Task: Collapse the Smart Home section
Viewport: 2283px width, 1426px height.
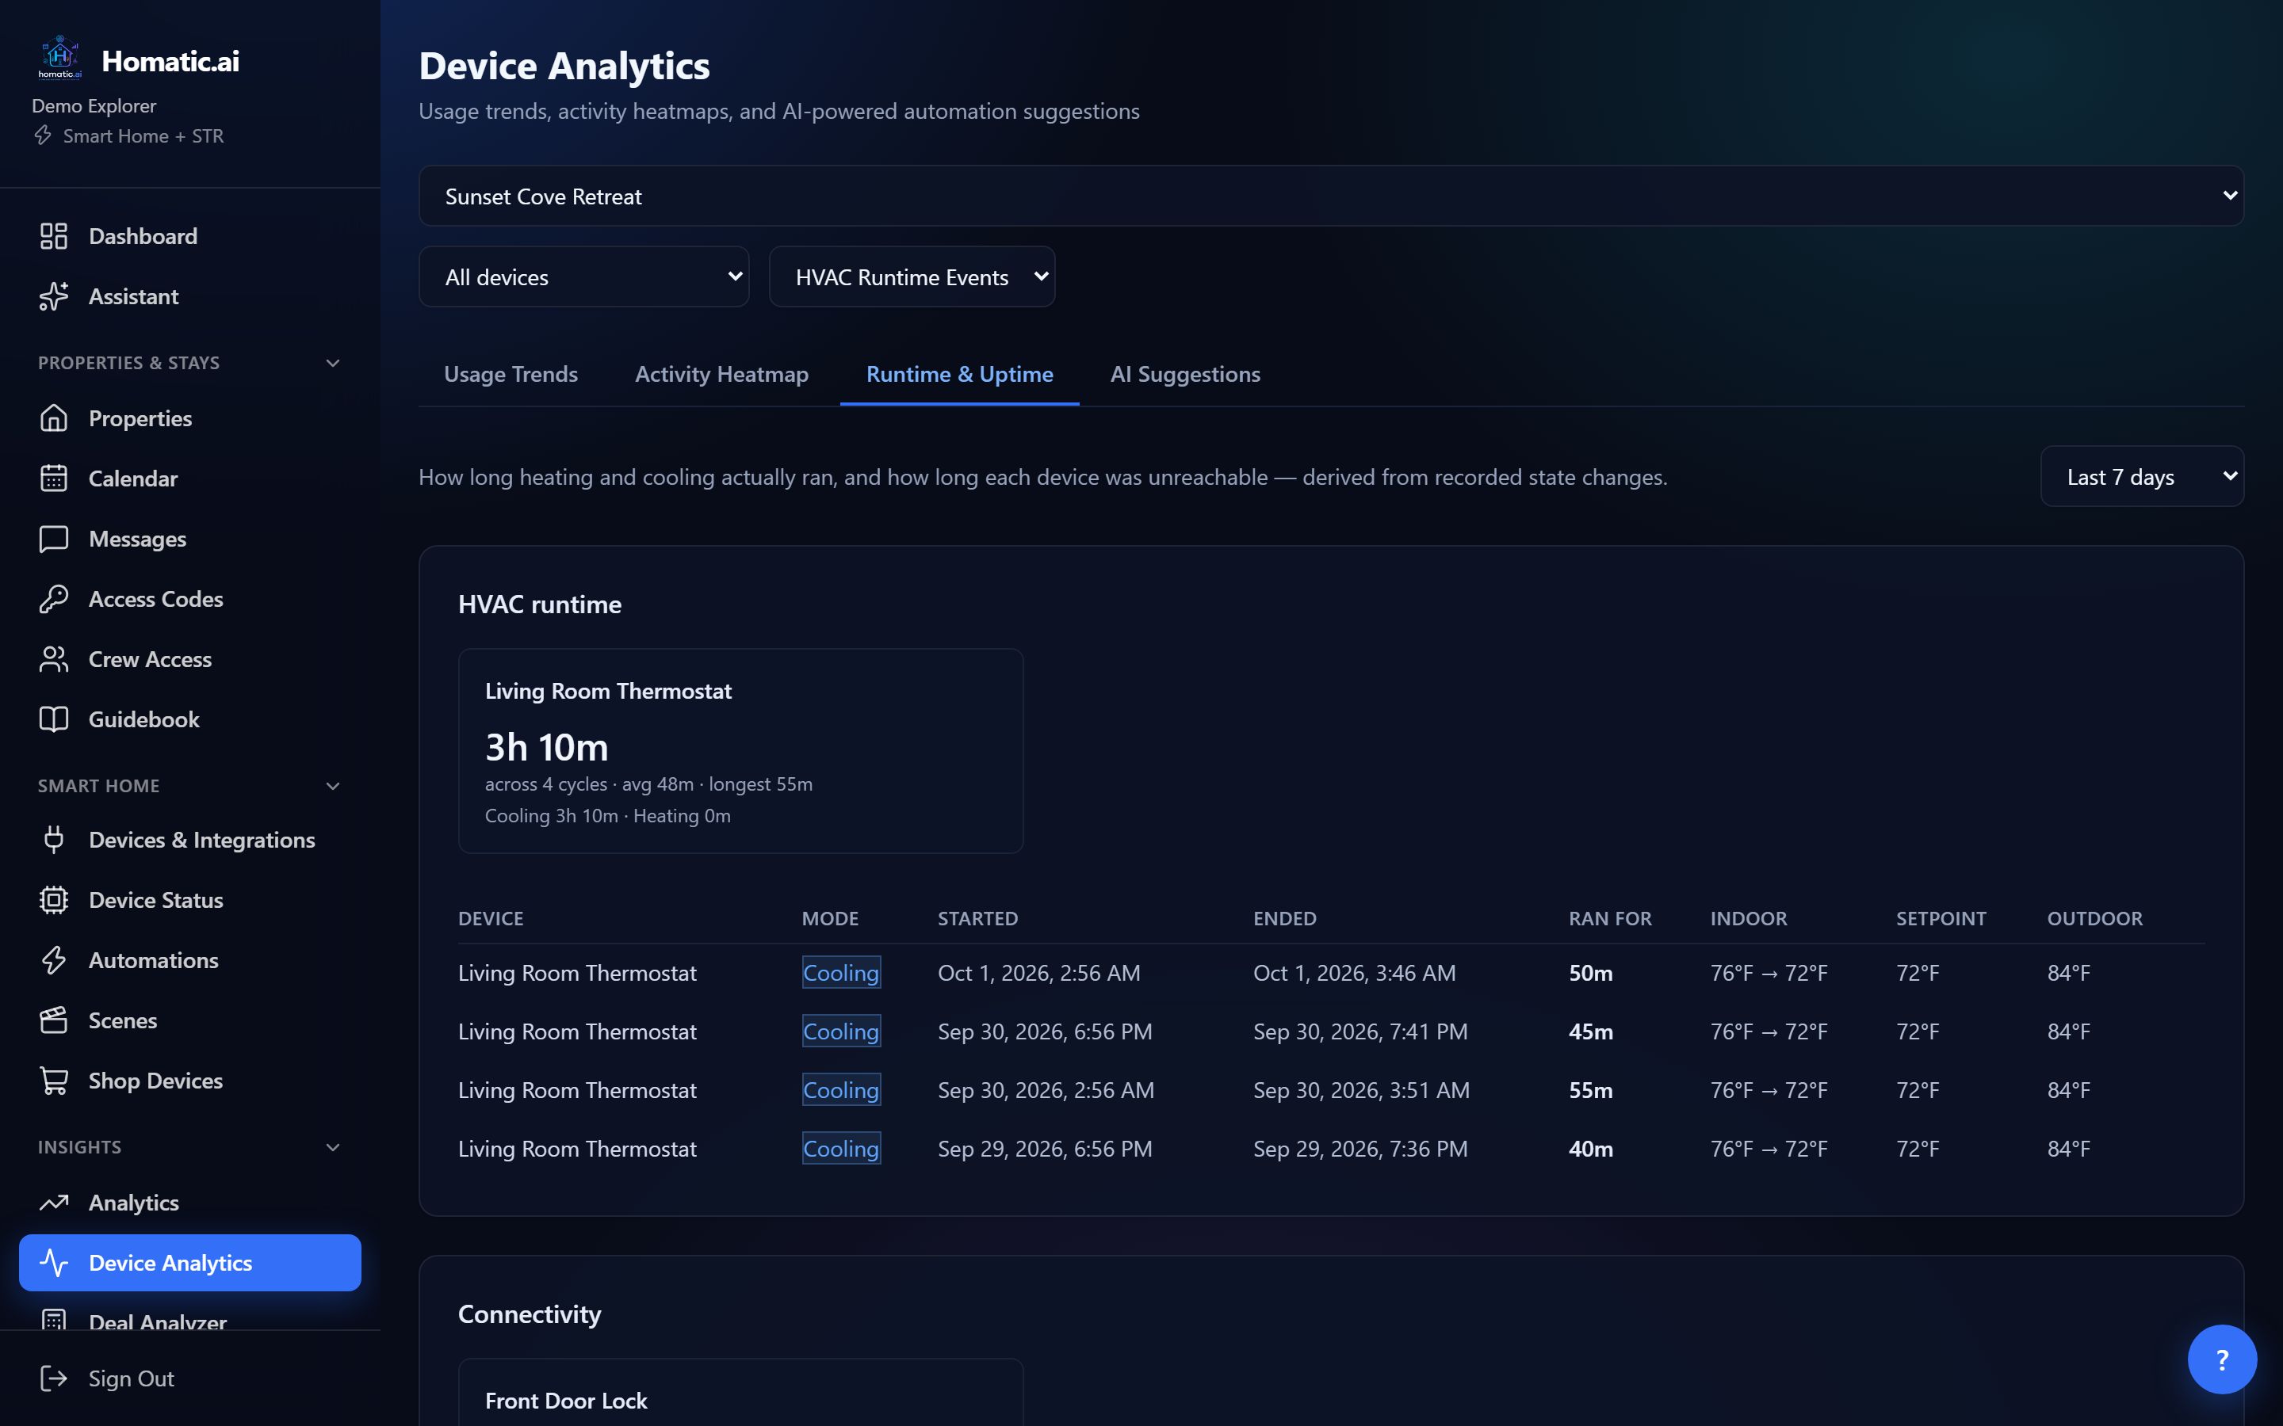Action: [x=332, y=786]
